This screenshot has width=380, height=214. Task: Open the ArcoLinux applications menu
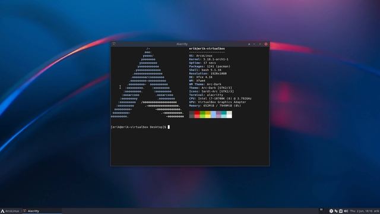(10, 211)
